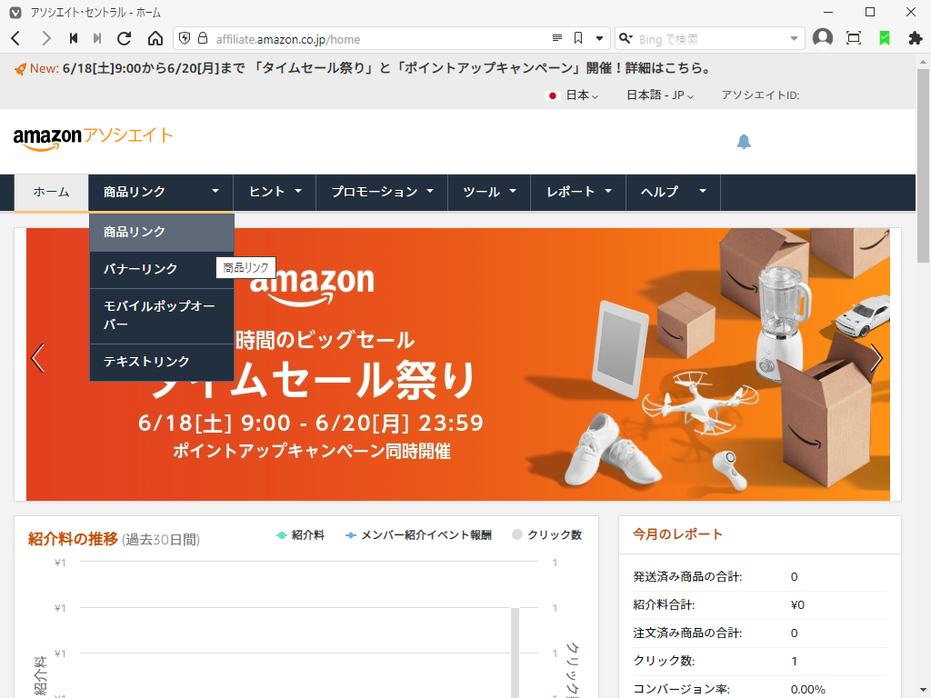Bookmark this page icon

coord(578,38)
